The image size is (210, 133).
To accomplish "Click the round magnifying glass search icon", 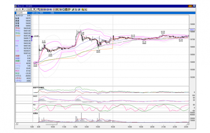I will [x=64, y=9].
